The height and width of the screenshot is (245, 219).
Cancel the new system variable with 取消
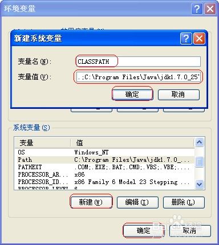tap(179, 95)
